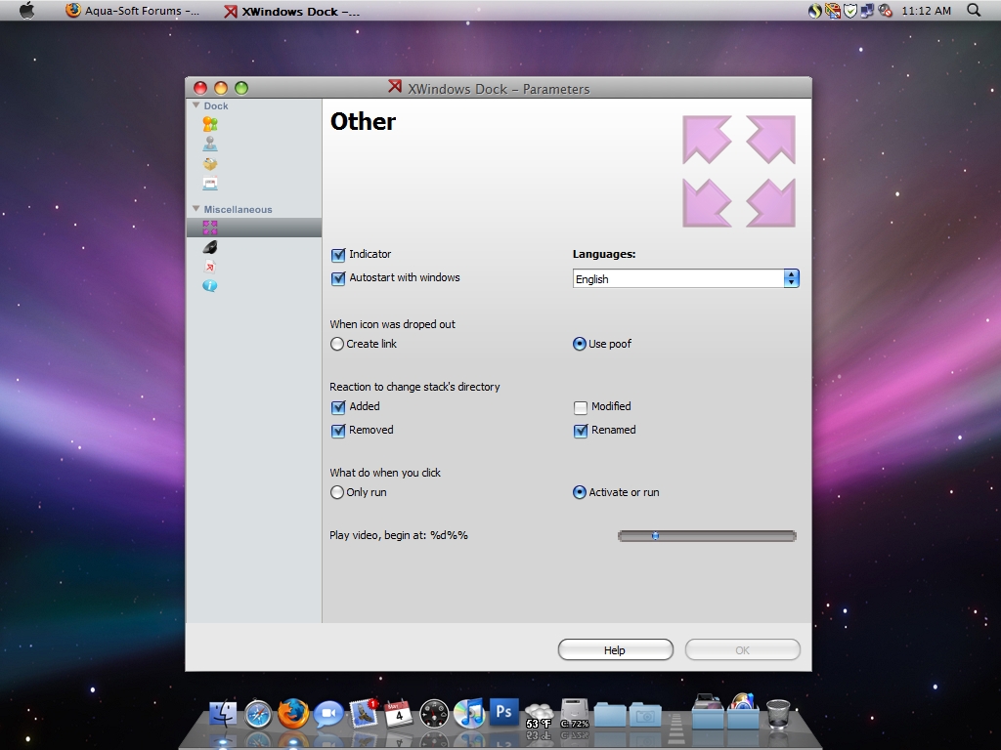Launch iTunes from the dock
Screen dimensions: 1001x750
coord(469,714)
